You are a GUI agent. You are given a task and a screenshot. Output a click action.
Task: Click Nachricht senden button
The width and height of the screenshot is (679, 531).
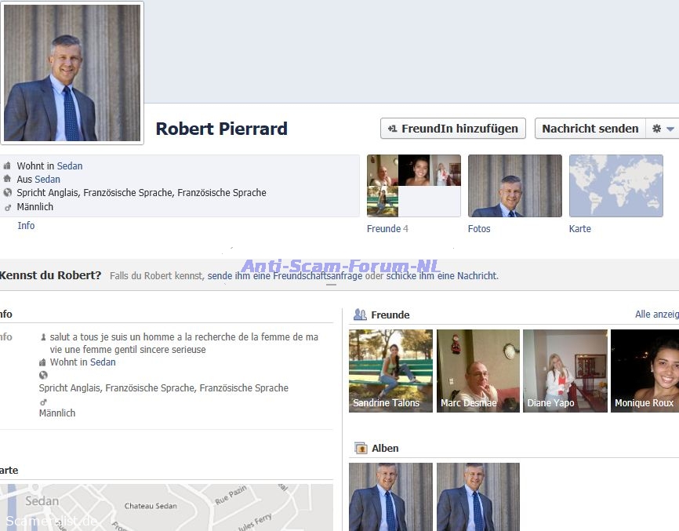[x=590, y=129]
